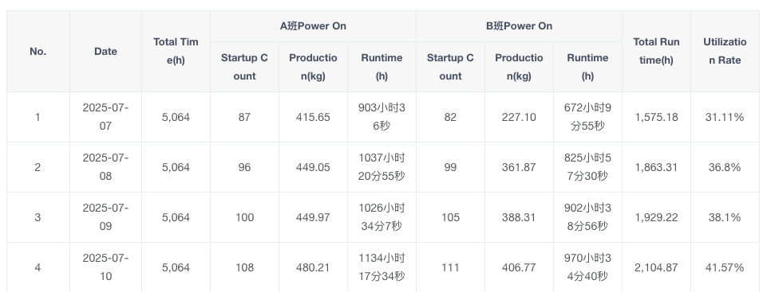Click the runtime cell 825小时57分30秒

tap(588, 167)
